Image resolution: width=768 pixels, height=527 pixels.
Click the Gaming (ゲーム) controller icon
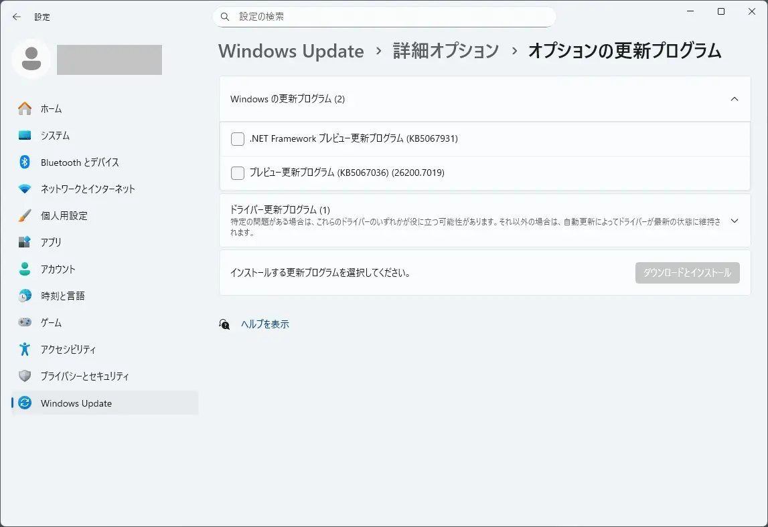coord(25,322)
